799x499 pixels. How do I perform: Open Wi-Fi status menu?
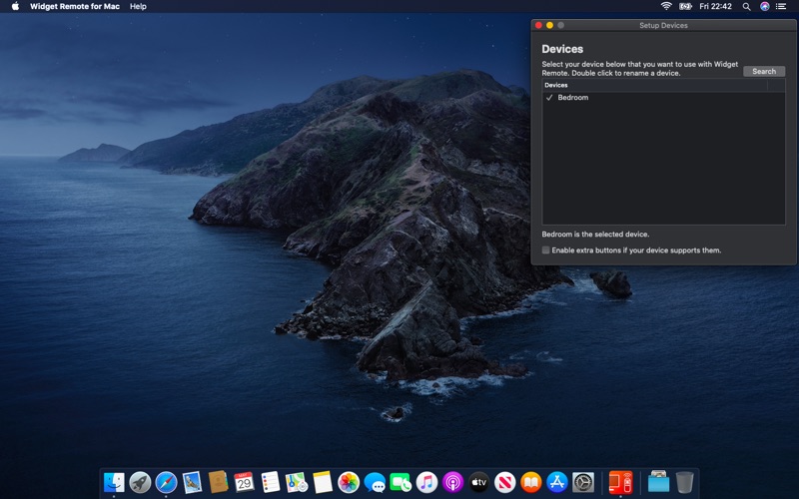click(666, 6)
